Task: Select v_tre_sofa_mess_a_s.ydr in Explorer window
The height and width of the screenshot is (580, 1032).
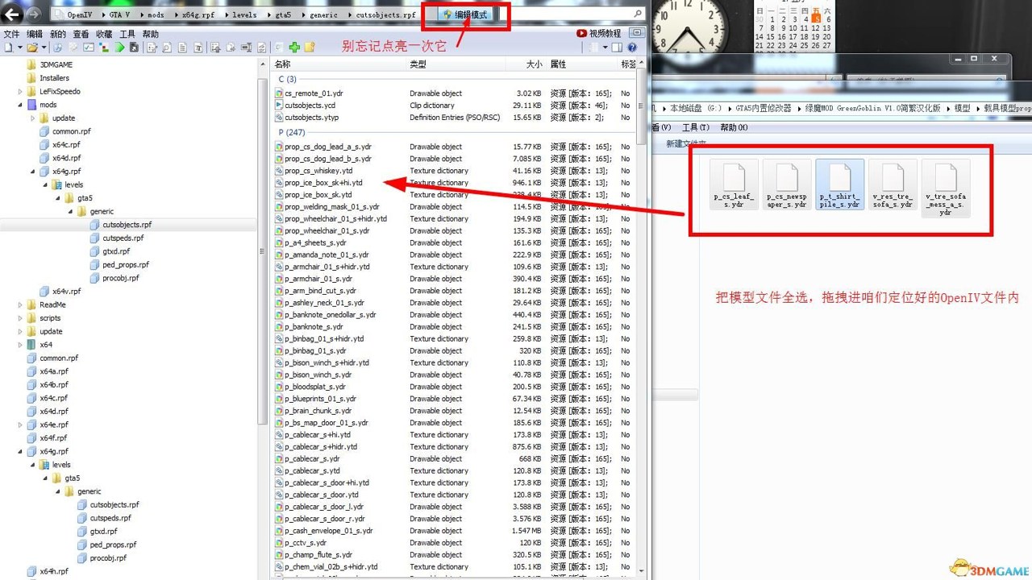Action: 946,190
